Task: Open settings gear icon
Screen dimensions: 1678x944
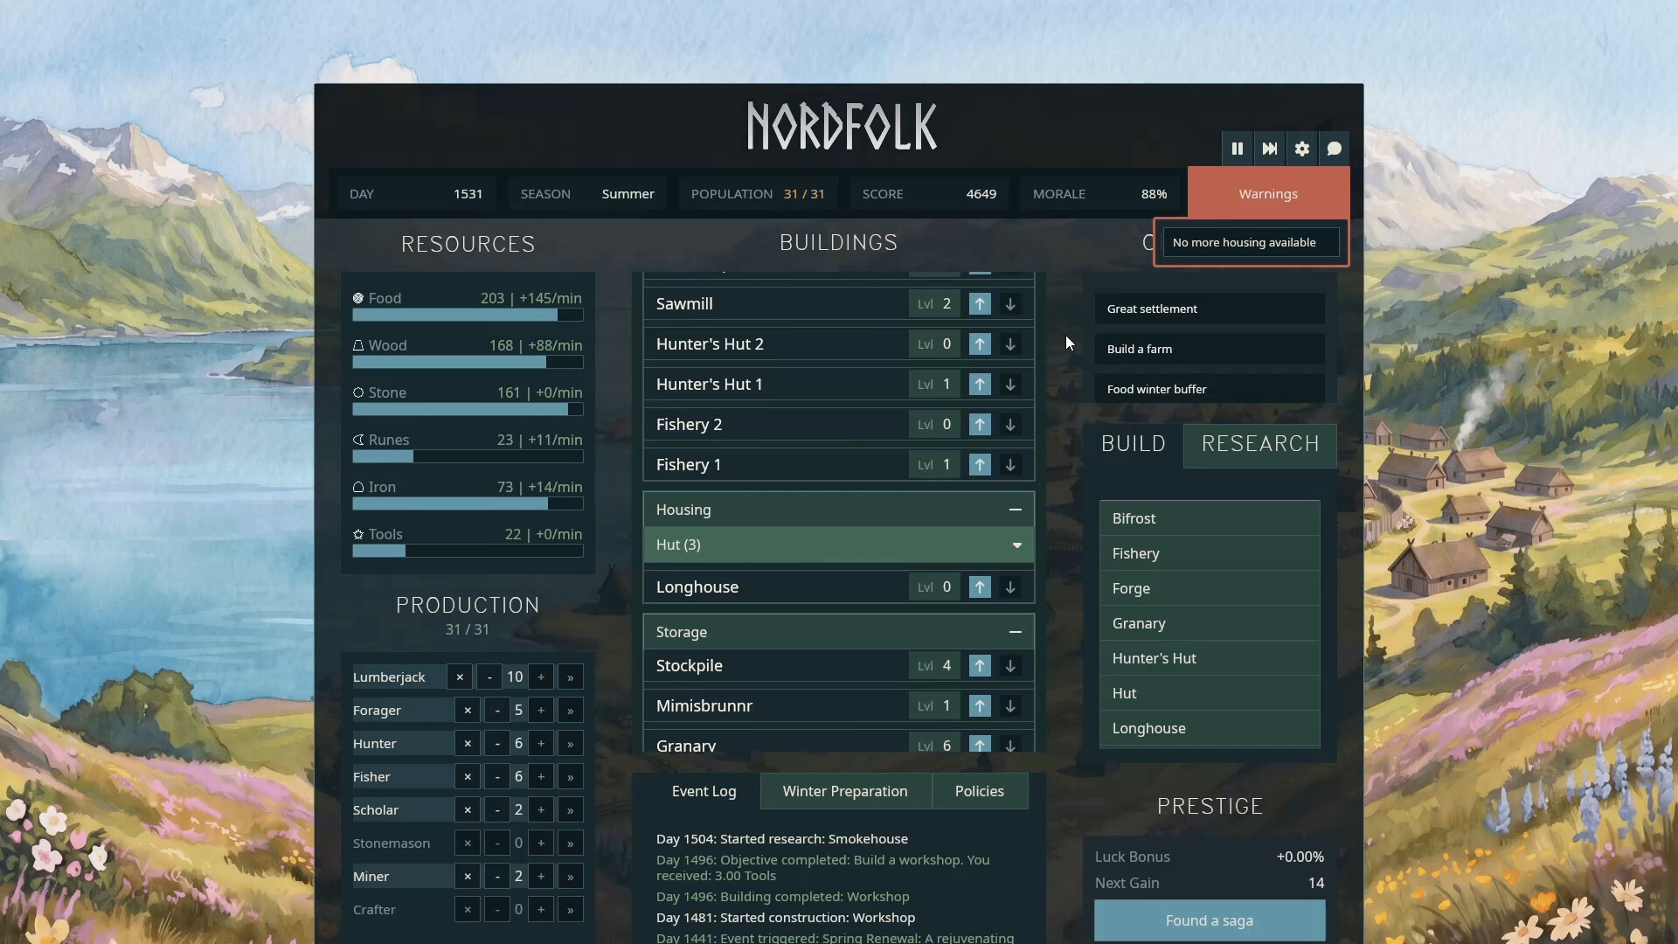Action: (x=1302, y=149)
